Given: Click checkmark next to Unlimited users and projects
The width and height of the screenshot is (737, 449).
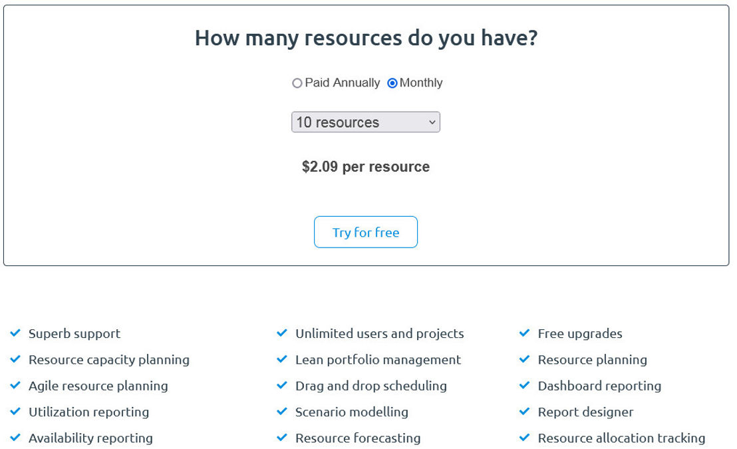Looking at the screenshot, I should [x=282, y=333].
